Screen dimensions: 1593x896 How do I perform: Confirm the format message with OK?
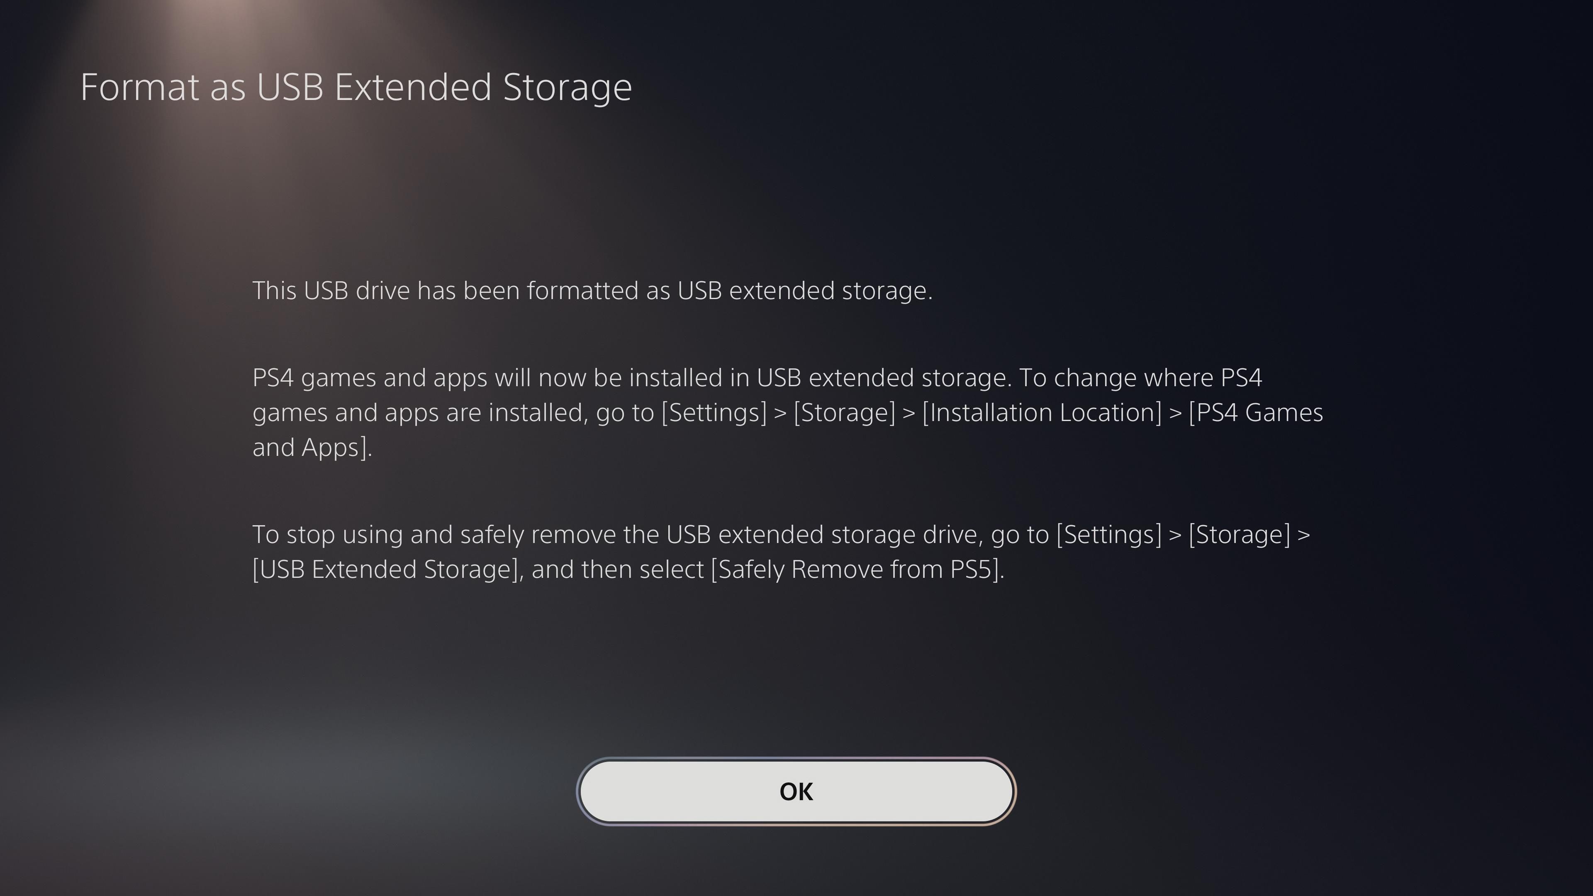click(796, 791)
